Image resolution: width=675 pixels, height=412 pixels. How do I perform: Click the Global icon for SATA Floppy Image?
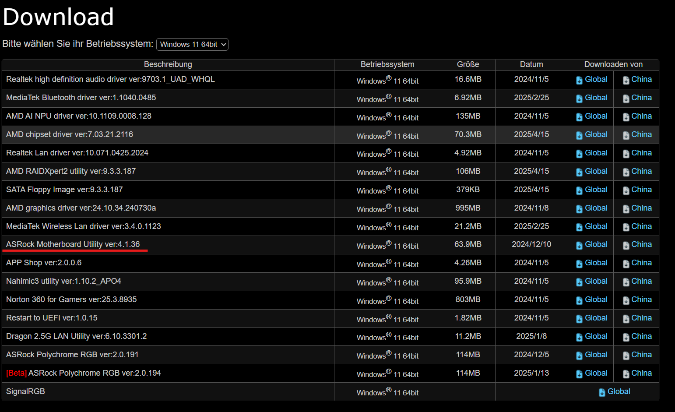click(x=579, y=190)
